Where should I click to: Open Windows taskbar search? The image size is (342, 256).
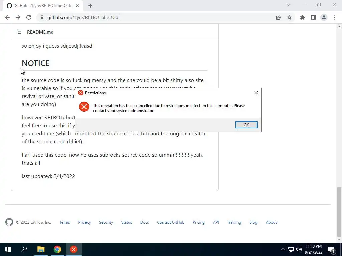(x=24, y=249)
